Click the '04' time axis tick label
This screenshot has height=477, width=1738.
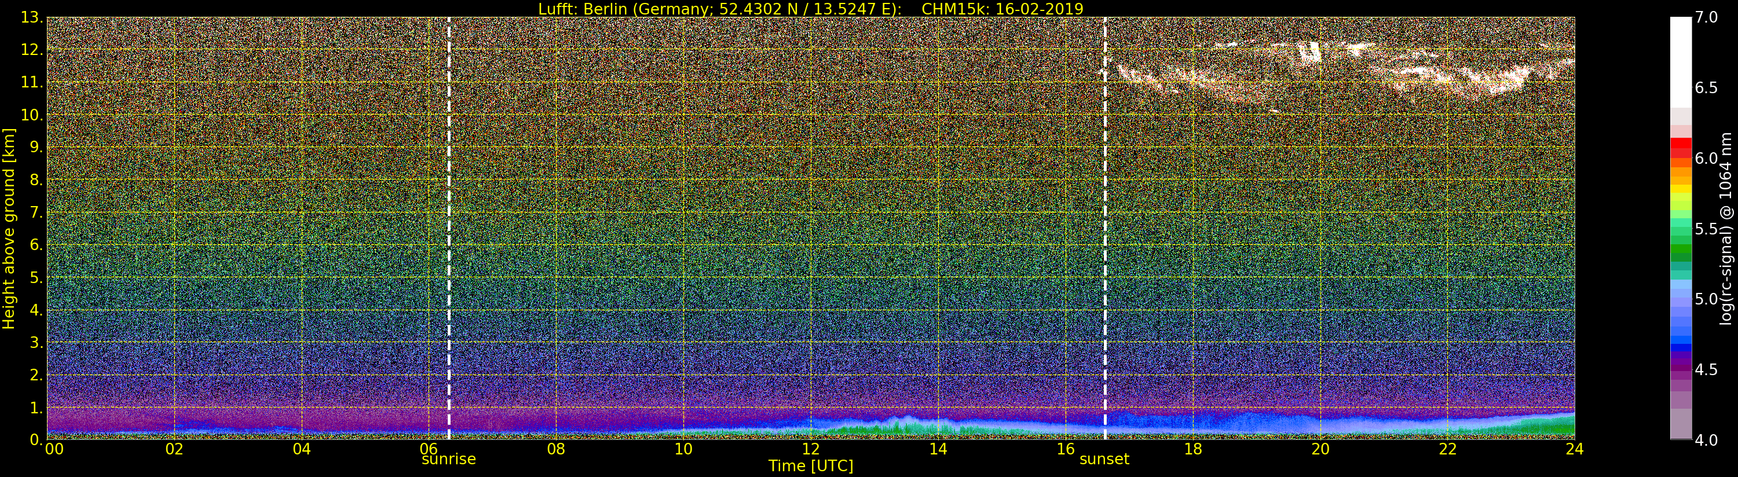(302, 449)
